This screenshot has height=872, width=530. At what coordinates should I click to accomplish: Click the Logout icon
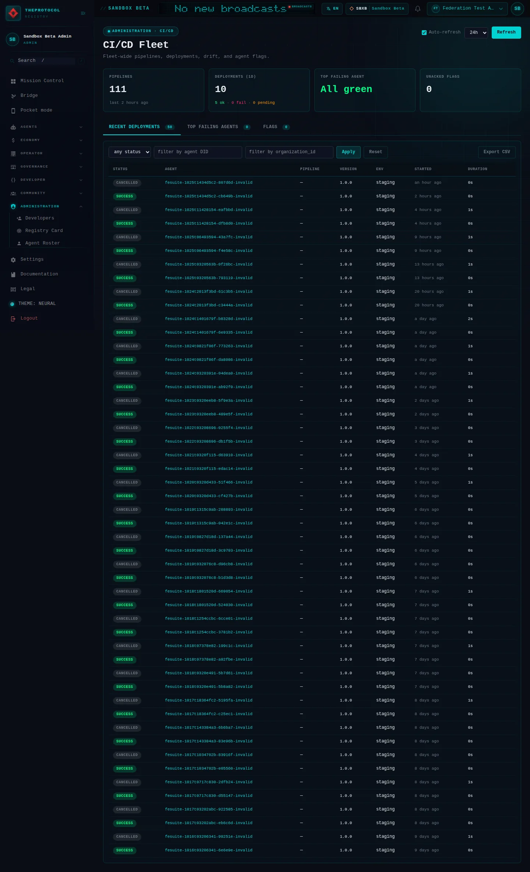coord(13,319)
